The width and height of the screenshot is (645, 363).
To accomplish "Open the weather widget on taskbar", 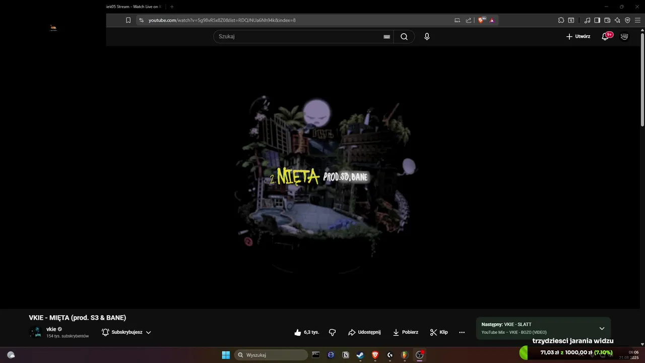I will pos(11,355).
